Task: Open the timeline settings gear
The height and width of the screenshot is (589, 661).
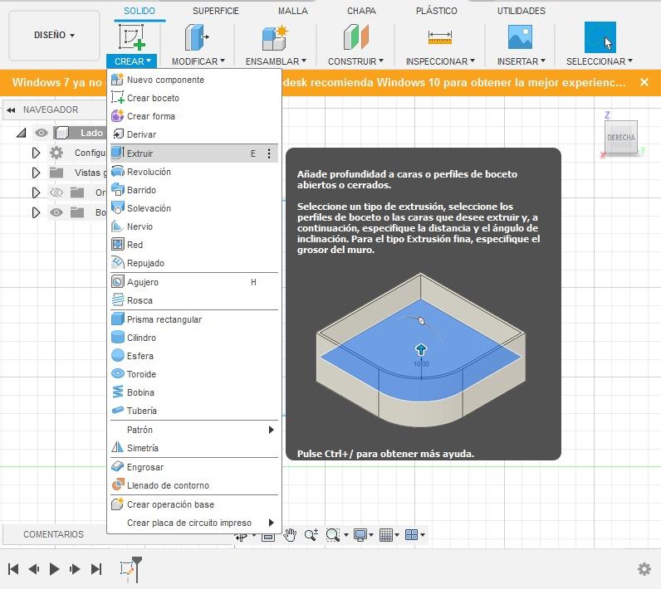Action: click(644, 569)
